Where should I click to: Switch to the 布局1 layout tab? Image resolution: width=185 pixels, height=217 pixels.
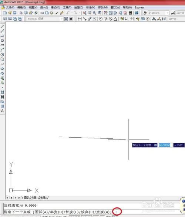coord(34,198)
